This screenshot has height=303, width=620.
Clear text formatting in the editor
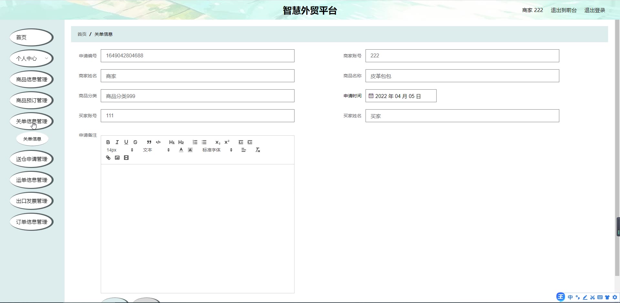258,150
